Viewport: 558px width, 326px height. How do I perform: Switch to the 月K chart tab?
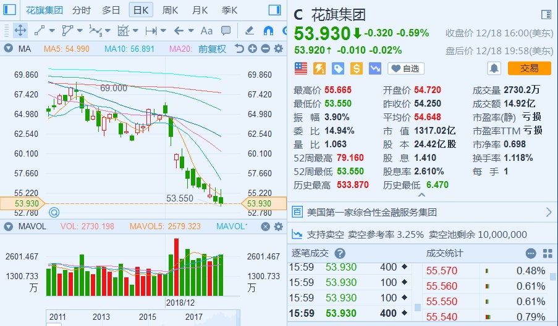point(200,10)
